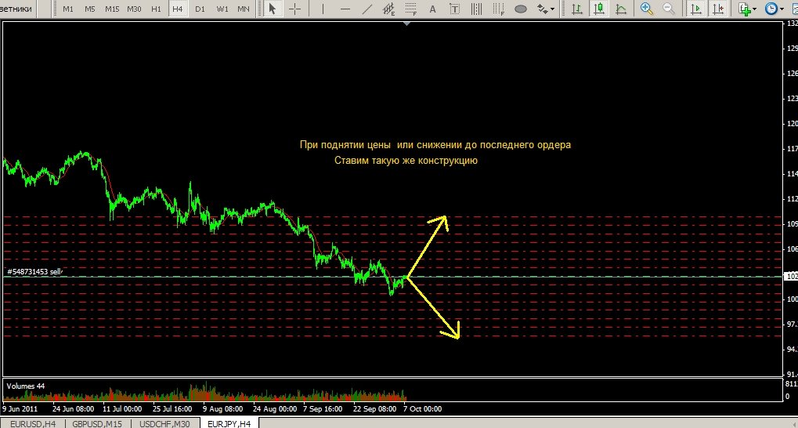Click the '22 Sep 08:00' time label

374,408
